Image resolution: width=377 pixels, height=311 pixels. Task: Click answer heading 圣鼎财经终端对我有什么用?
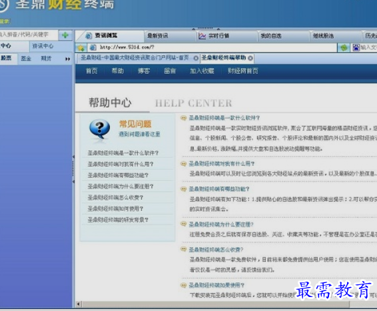point(221,164)
